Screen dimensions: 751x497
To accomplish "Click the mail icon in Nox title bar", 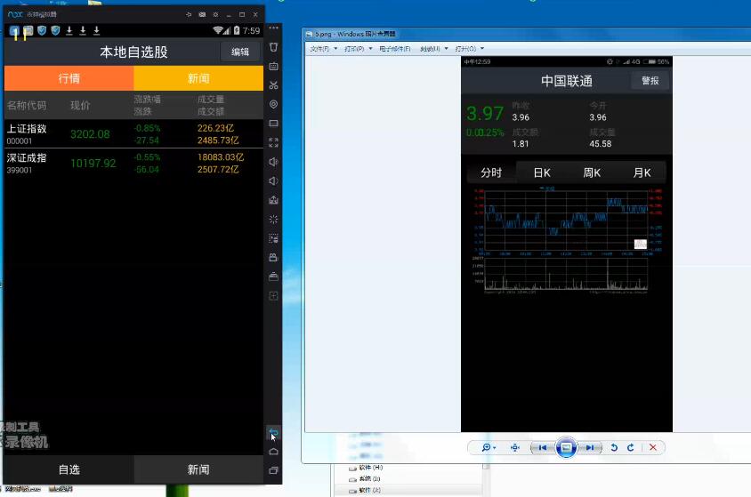I will [202, 14].
